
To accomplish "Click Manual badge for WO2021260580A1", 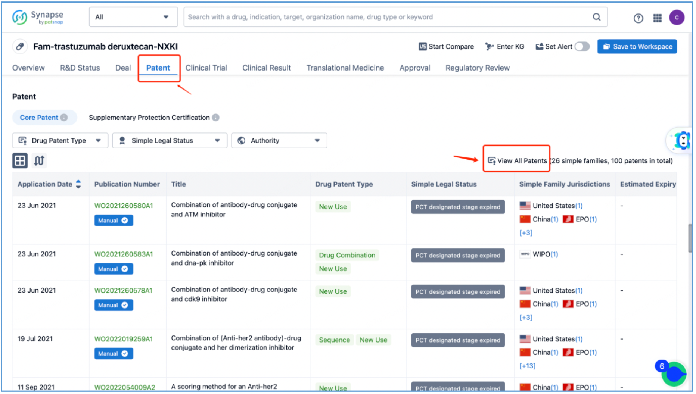I will [x=114, y=221].
